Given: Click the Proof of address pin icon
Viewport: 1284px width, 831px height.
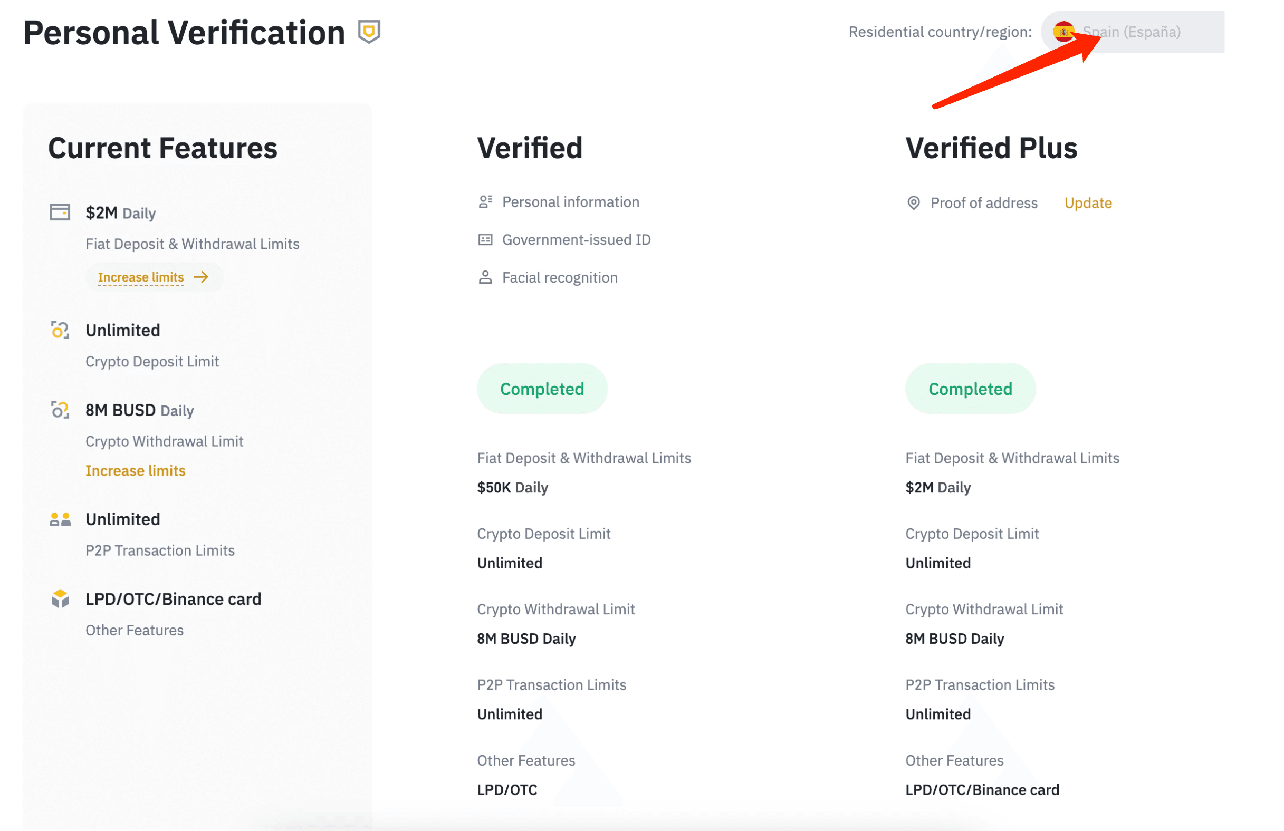Looking at the screenshot, I should pyautogui.click(x=913, y=203).
